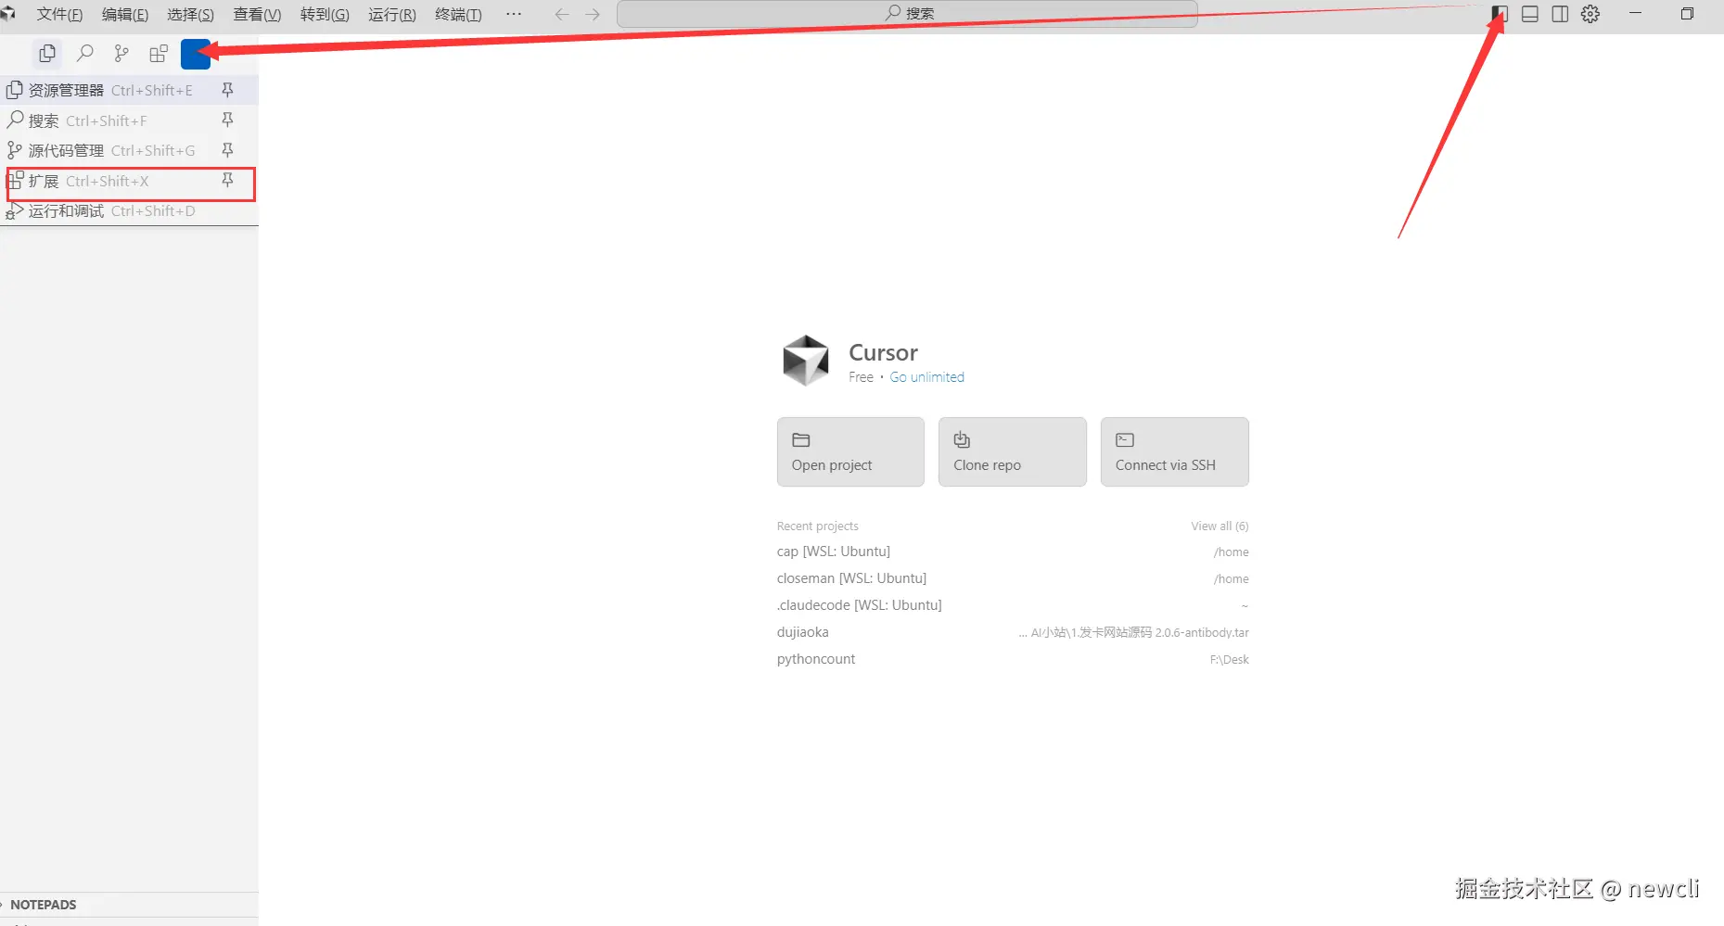Click View all (6) recent projects

pos(1220,526)
